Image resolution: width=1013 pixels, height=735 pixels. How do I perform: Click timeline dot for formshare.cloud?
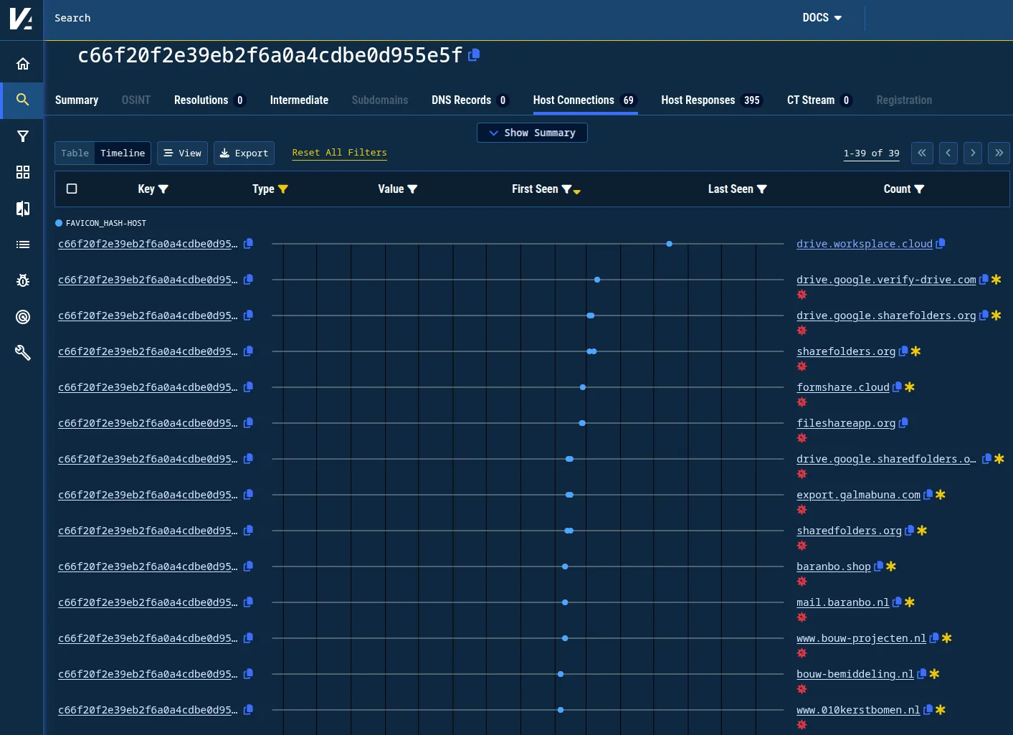coord(583,387)
